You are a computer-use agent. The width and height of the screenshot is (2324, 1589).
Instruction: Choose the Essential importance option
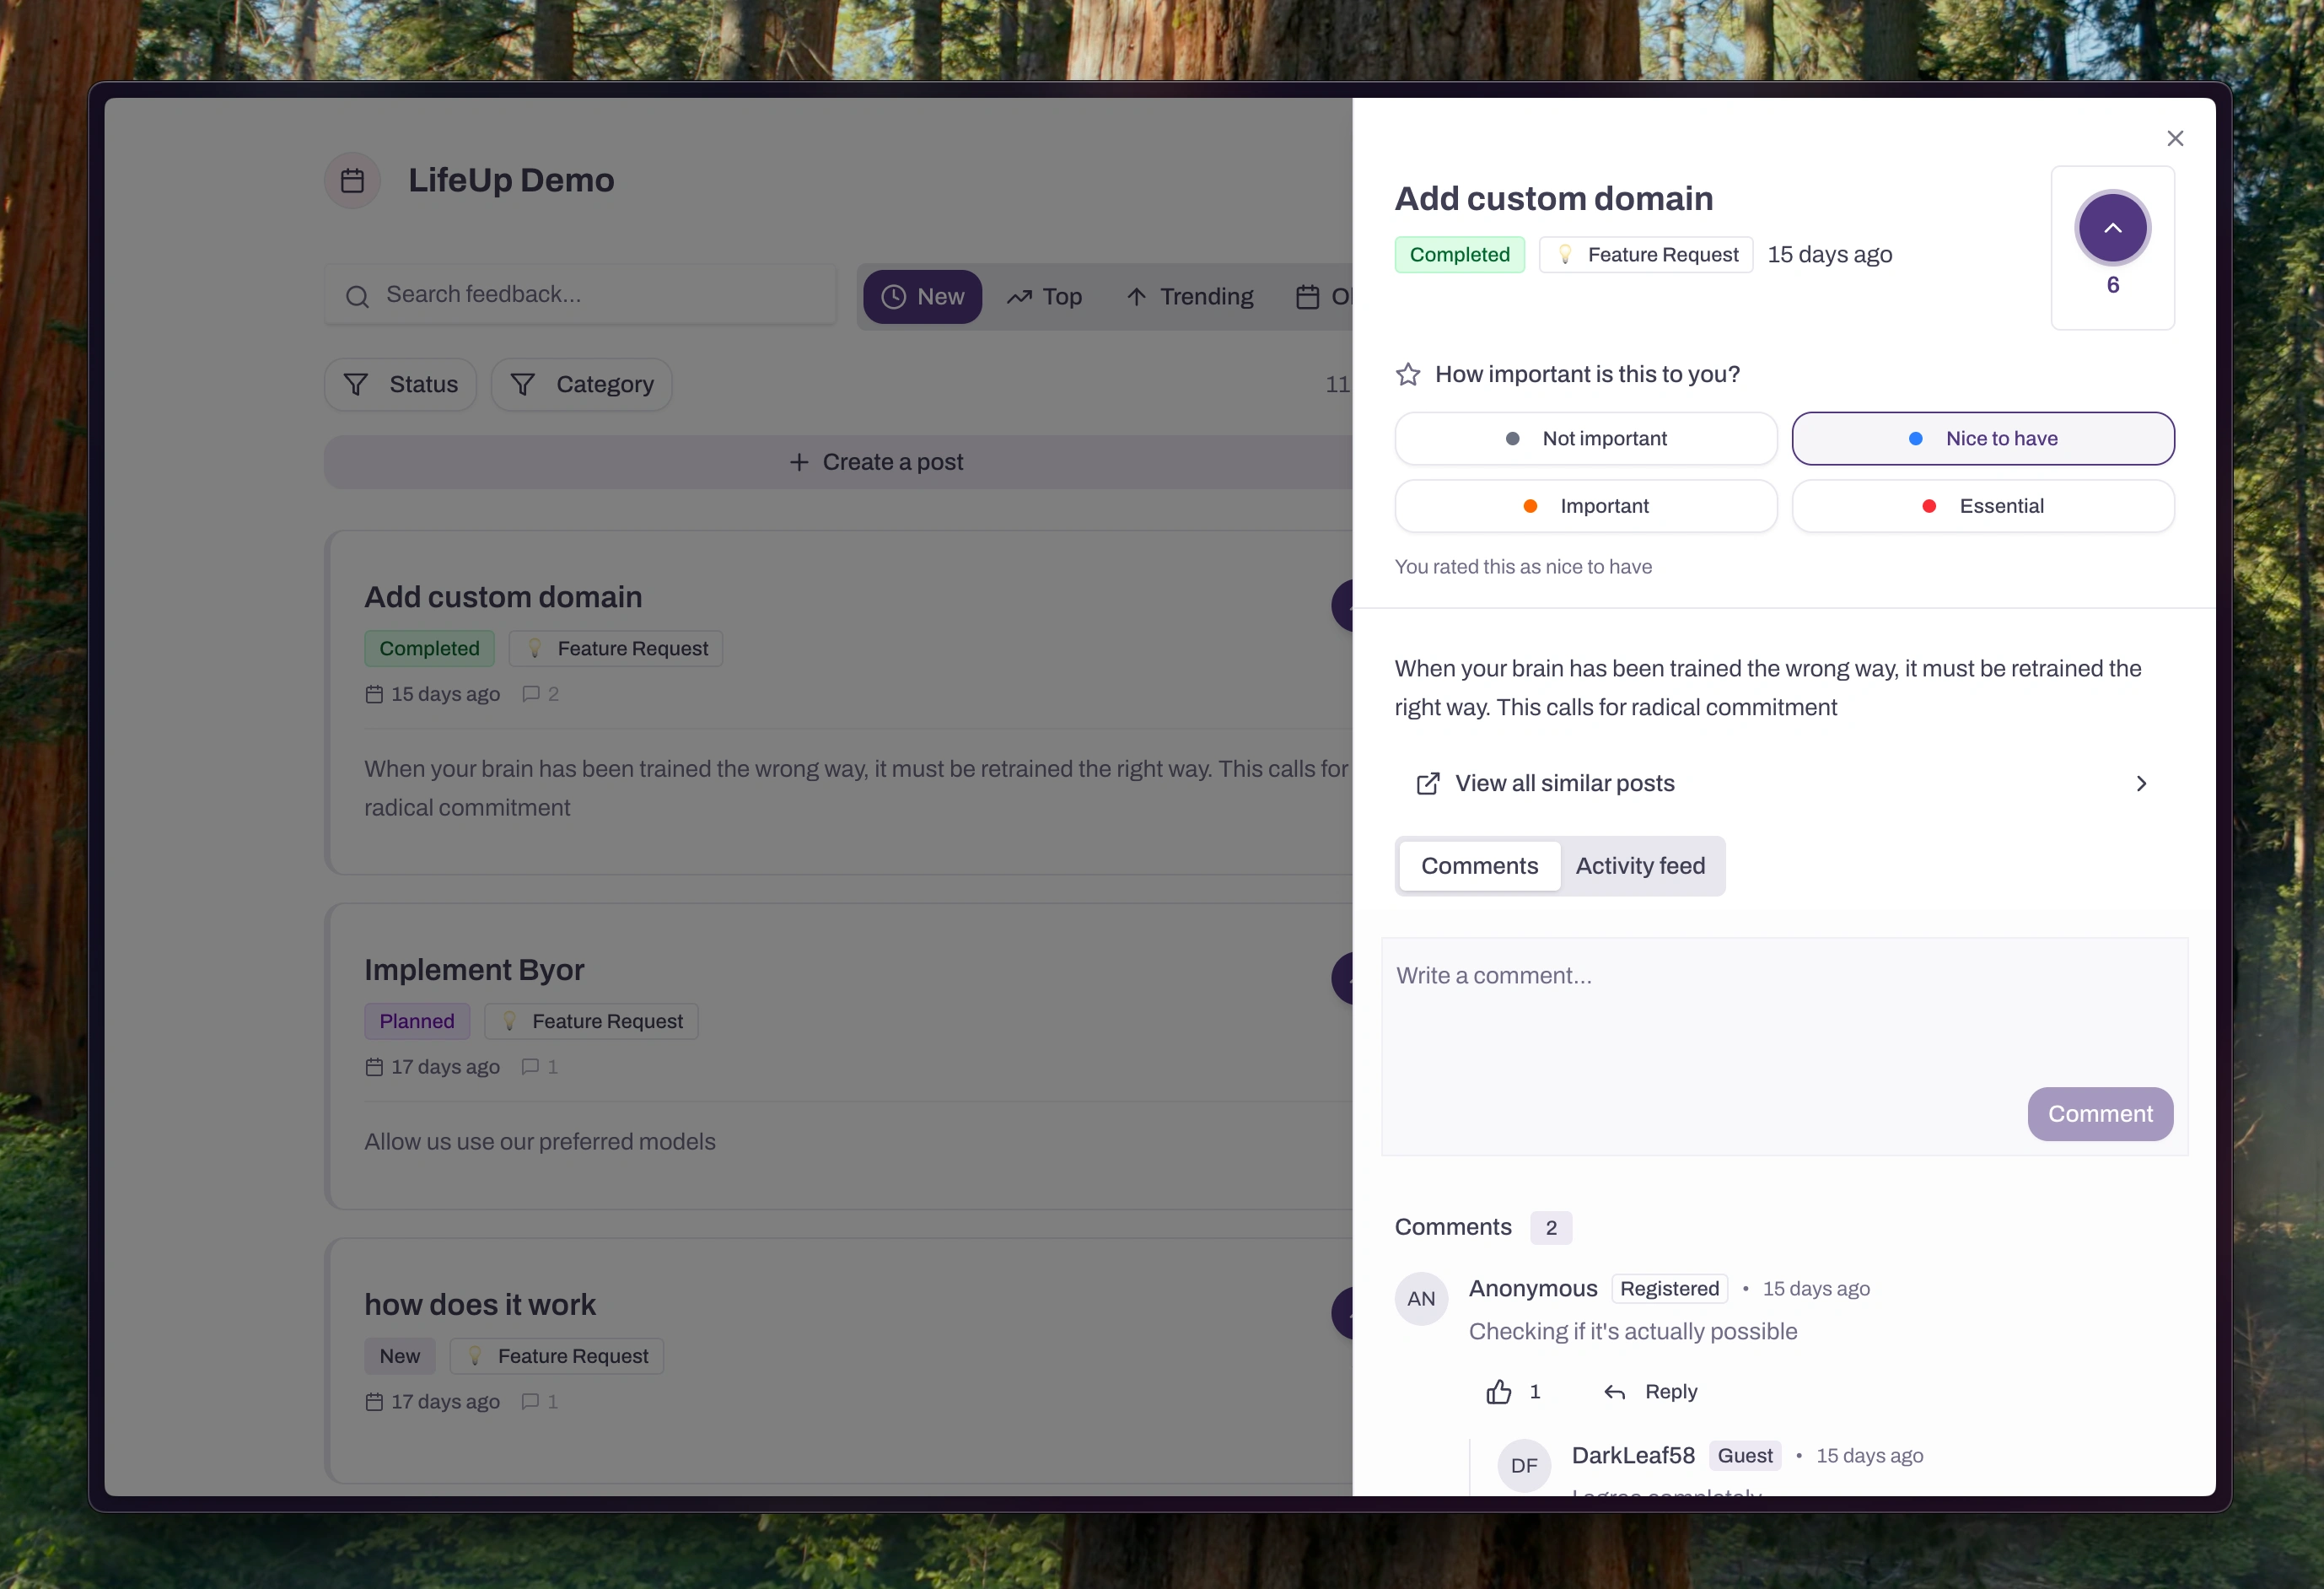[x=1983, y=505]
